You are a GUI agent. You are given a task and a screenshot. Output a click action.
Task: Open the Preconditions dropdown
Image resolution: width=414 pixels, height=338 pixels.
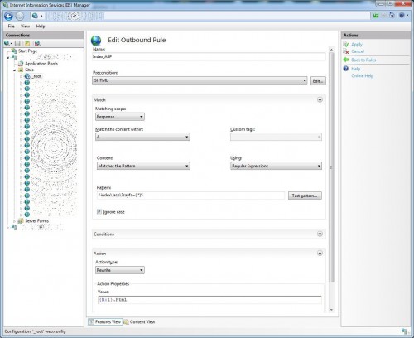[x=200, y=80]
